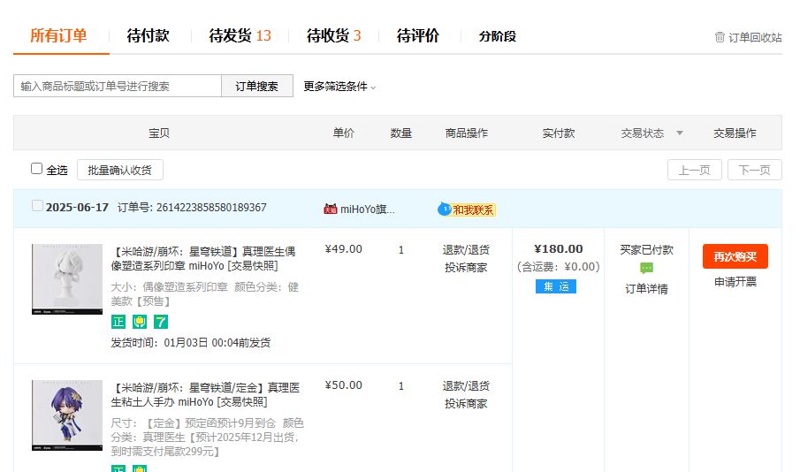Expand 更多筛选条件 filter options

pos(339,87)
